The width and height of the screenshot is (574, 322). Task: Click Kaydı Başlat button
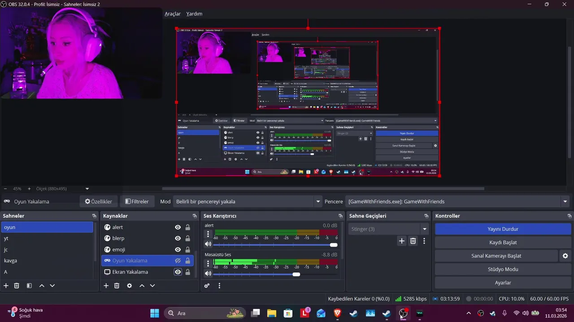click(503, 242)
